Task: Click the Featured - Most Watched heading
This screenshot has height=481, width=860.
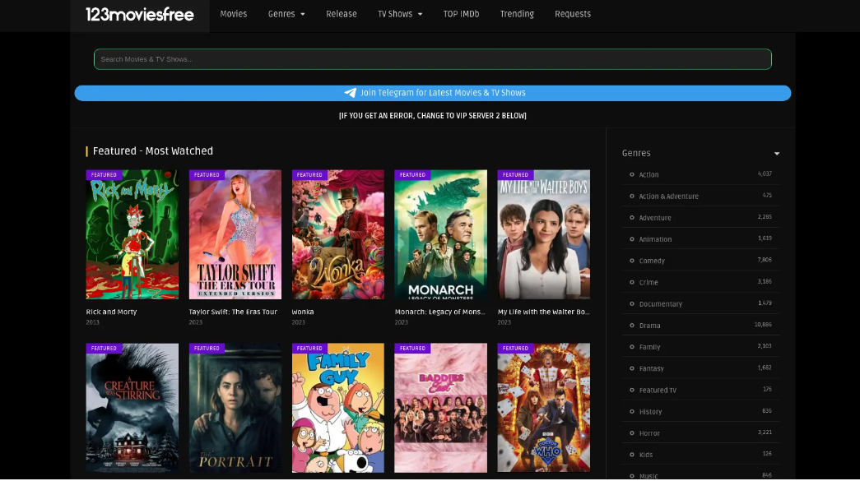Action: coord(152,151)
